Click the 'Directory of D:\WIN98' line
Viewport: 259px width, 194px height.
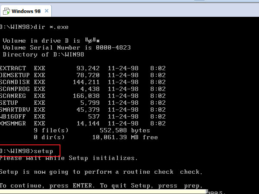(x=44, y=54)
